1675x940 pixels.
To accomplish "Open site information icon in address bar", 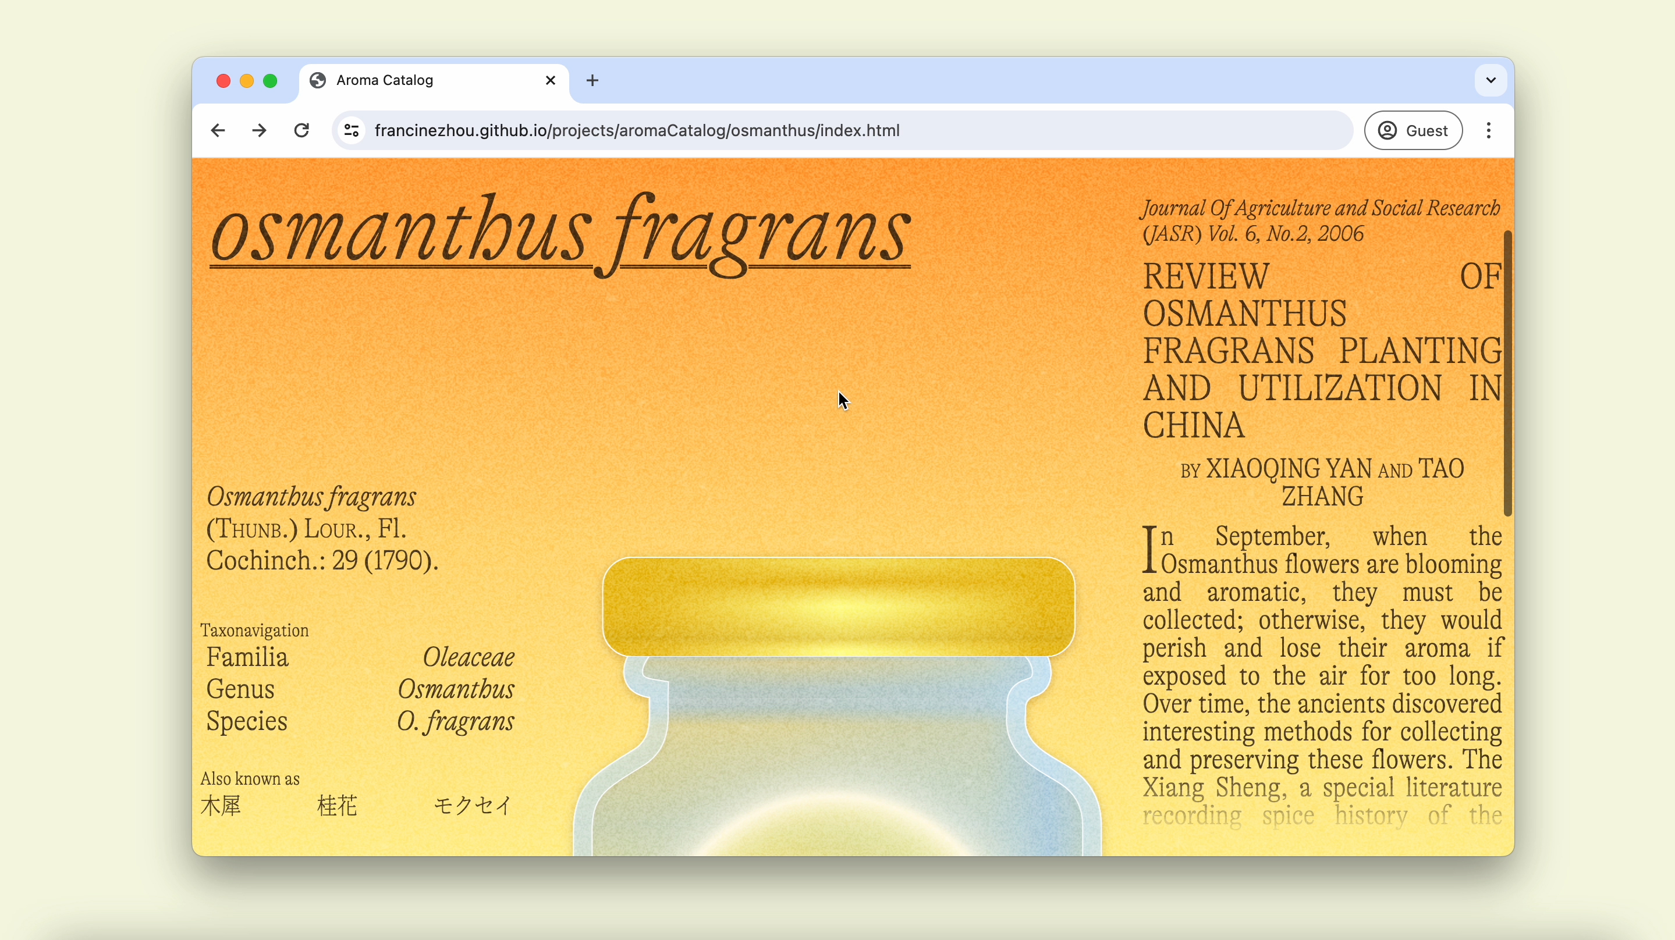I will (352, 131).
